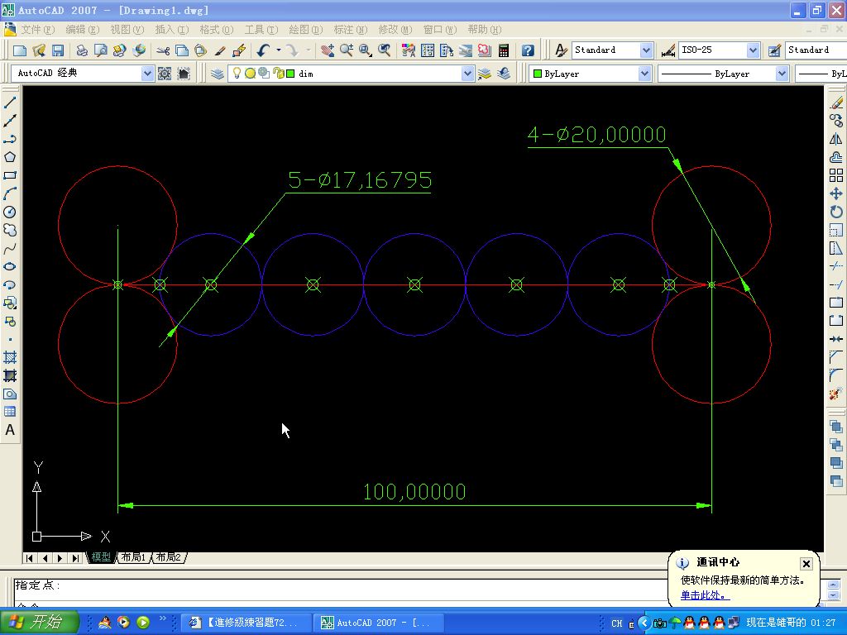This screenshot has width=847, height=635.
Task: Open the layer list dropdown showing dim
Action: coord(468,74)
